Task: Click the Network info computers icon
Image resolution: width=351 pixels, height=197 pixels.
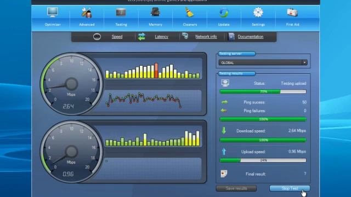Action: [x=185, y=36]
